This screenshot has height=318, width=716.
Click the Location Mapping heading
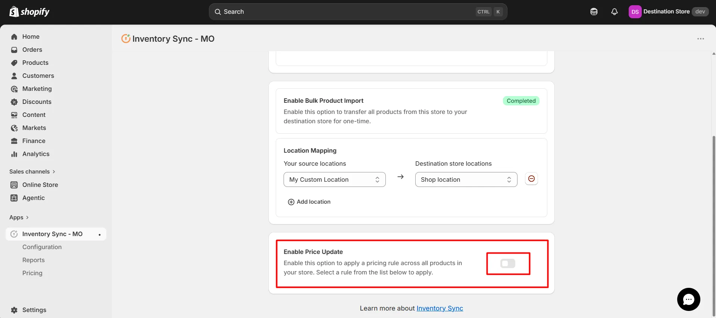tap(310, 150)
